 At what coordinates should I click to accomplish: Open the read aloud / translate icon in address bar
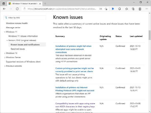[x=100, y=9]
